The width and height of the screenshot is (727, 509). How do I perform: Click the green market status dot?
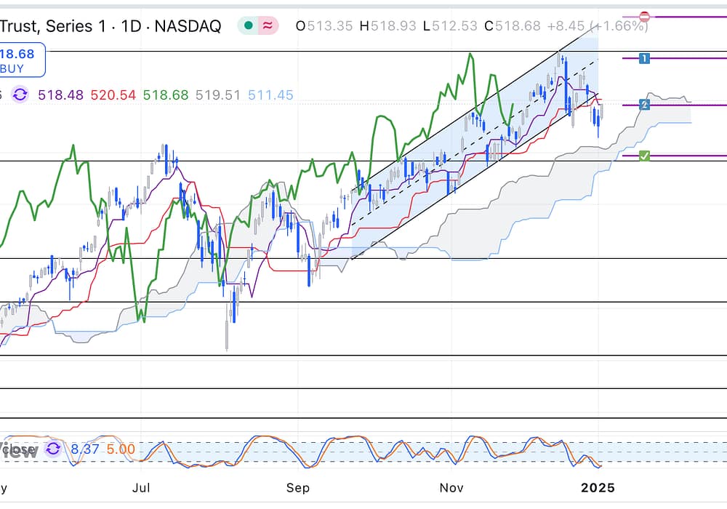coord(249,26)
